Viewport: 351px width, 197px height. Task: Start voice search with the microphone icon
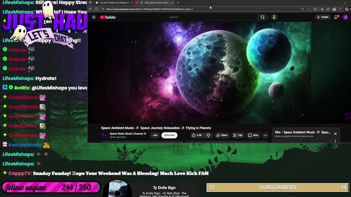click(274, 17)
